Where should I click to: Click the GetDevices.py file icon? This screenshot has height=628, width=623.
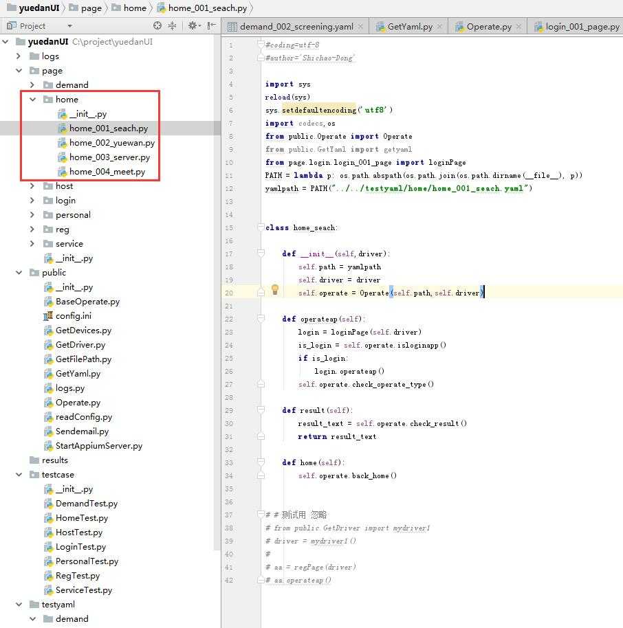coord(48,330)
